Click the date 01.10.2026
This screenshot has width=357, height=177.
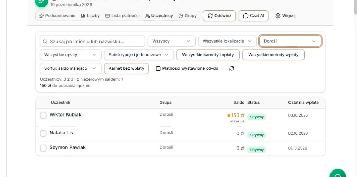coord(298,148)
